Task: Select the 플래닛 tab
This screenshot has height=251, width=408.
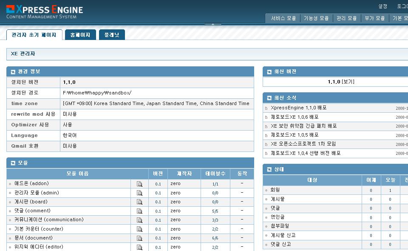Action: click(112, 34)
